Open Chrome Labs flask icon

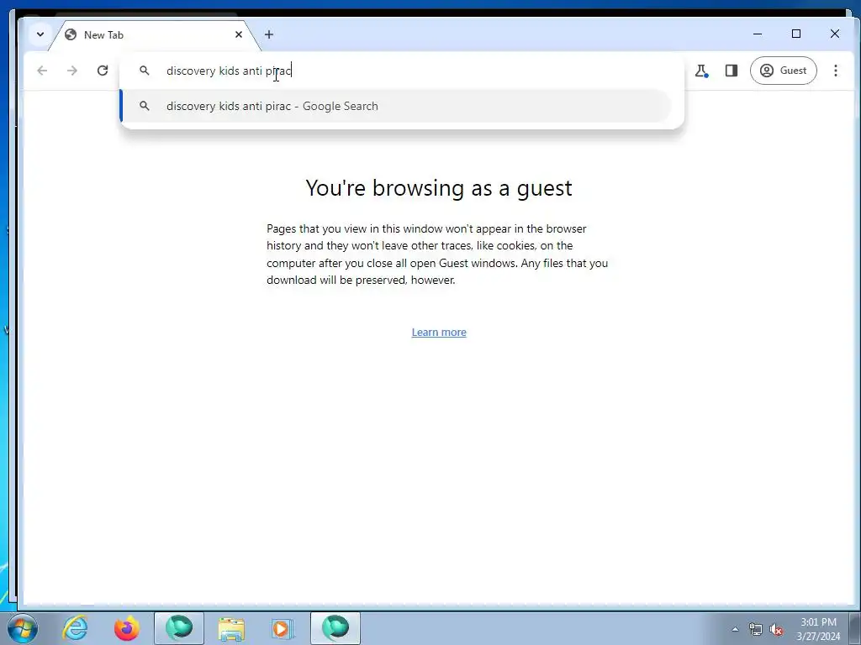click(701, 71)
